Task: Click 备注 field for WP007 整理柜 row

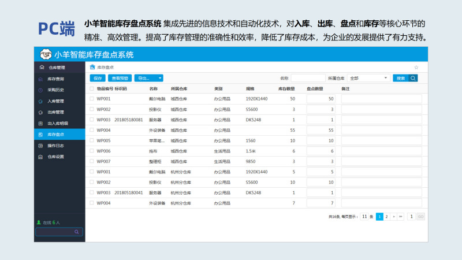Action: [382, 161]
